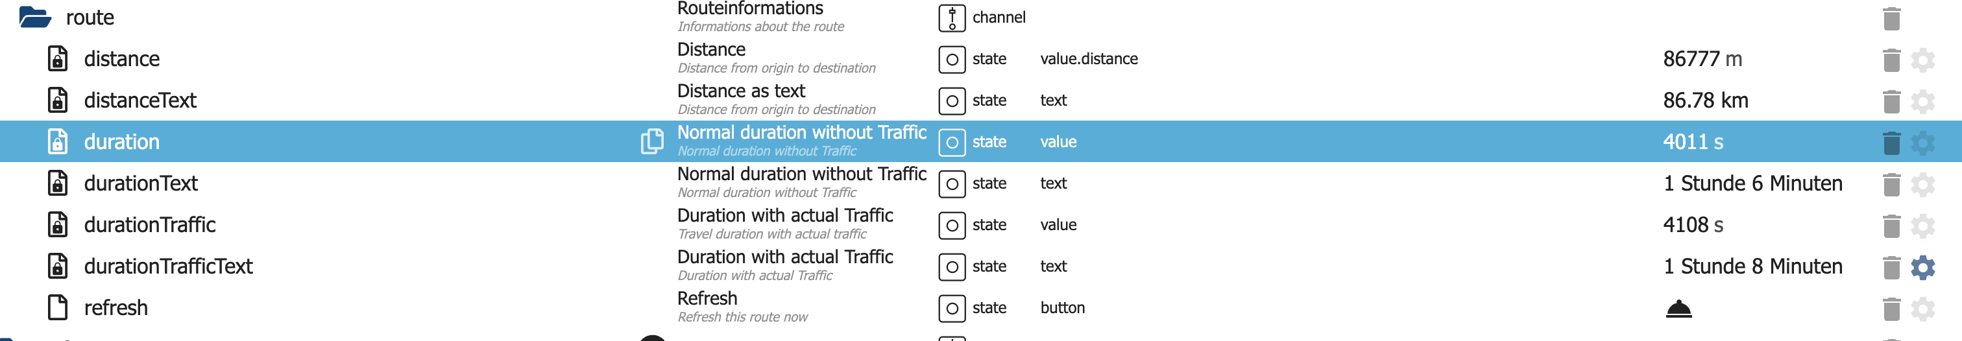
Task: Select the distanceText state row
Action: [x=140, y=100]
